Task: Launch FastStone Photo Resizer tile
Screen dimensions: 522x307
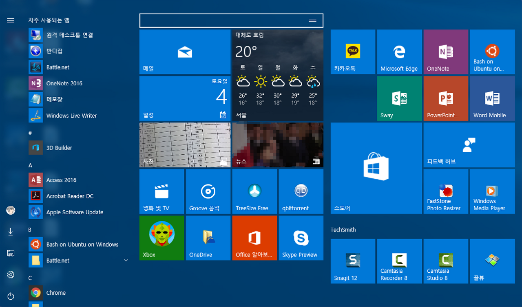Action: pyautogui.click(x=446, y=191)
